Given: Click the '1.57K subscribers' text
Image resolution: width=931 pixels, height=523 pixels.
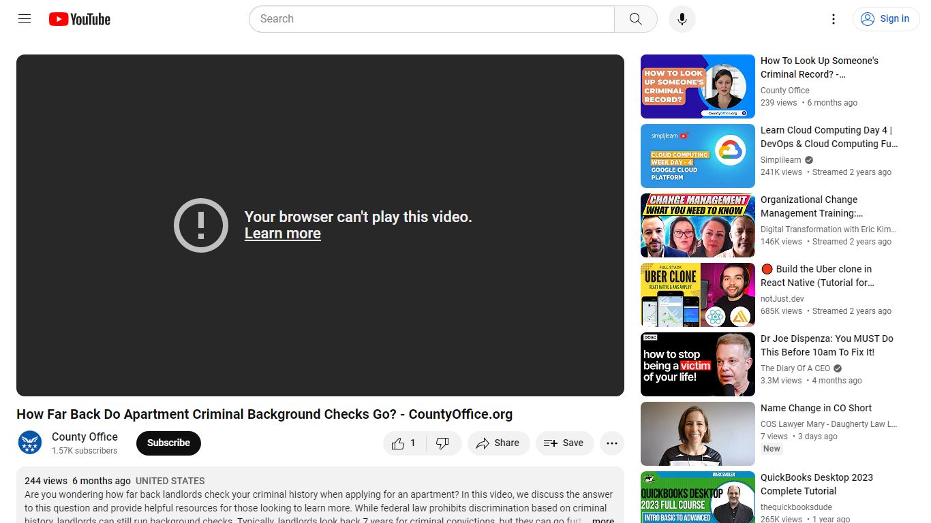Looking at the screenshot, I should pyautogui.click(x=85, y=451).
